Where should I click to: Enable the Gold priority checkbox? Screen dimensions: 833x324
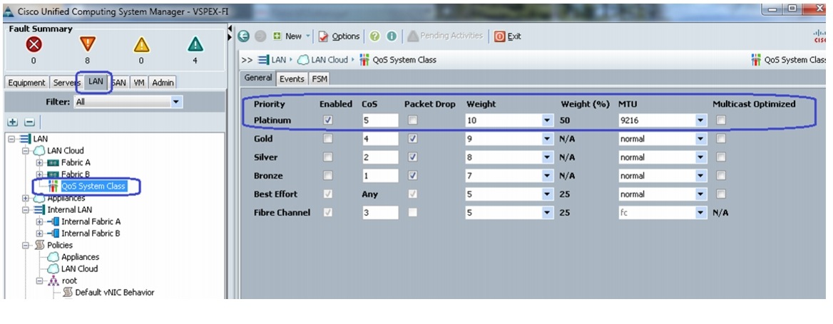(x=328, y=138)
